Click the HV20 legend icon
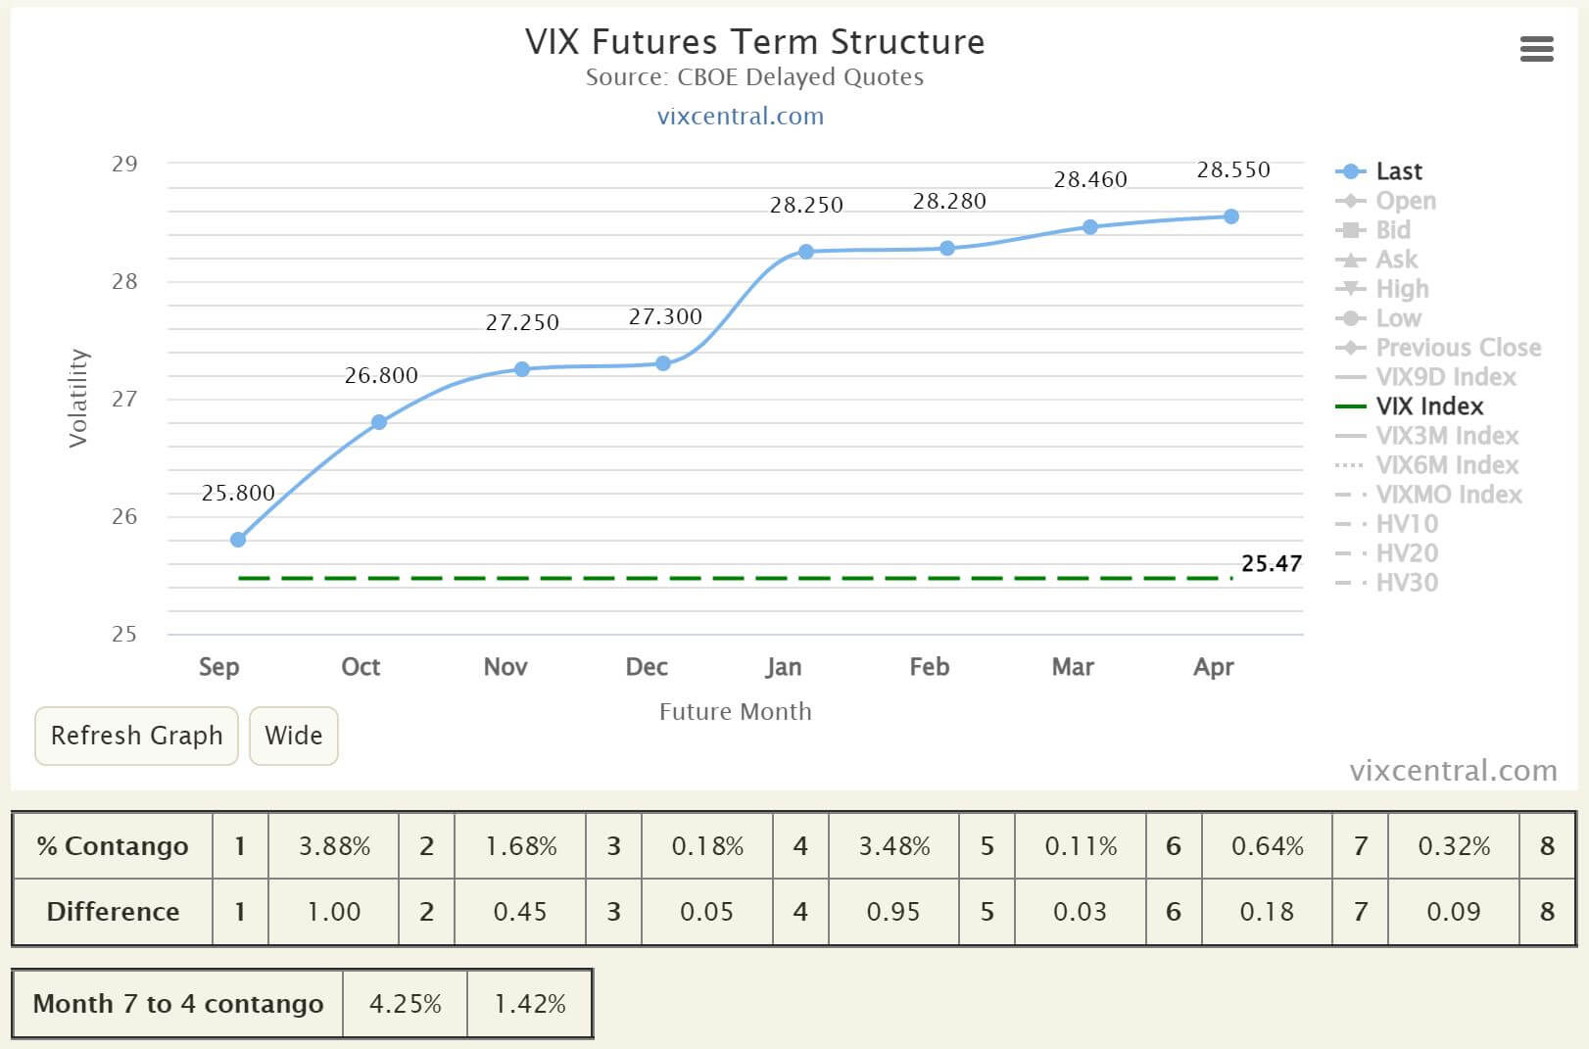This screenshot has width=1589, height=1049. pyautogui.click(x=1350, y=553)
